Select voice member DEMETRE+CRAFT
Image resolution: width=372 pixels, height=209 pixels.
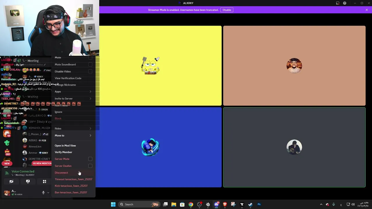[36, 159]
